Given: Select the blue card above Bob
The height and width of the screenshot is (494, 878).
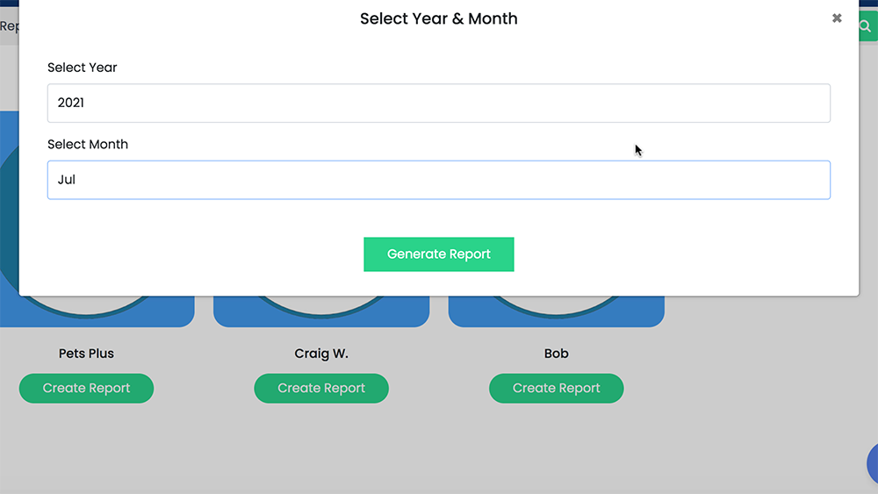Looking at the screenshot, I should coord(556,311).
